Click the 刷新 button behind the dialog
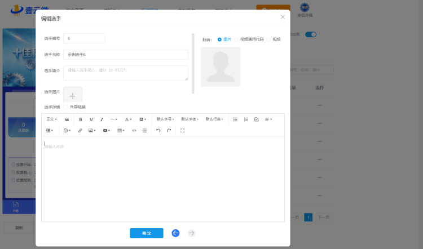This screenshot has width=423, height=249. click(19, 228)
